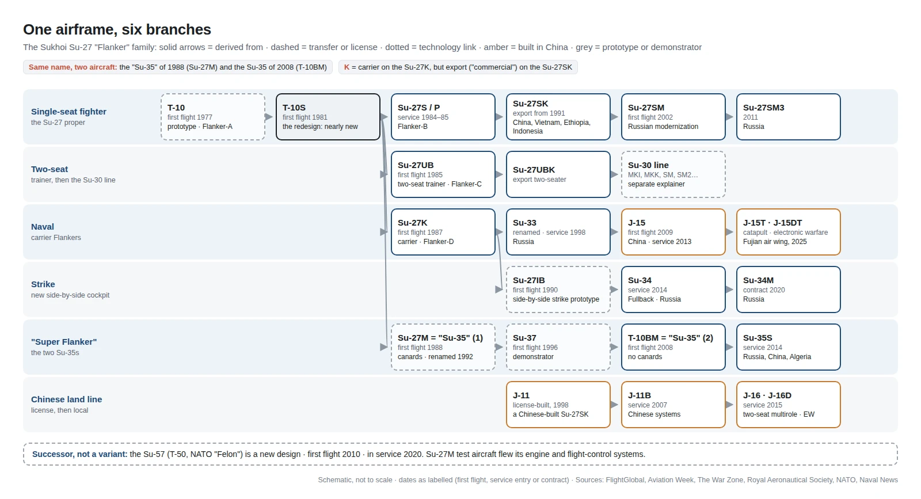The height and width of the screenshot is (499, 921).
Task: Click the T-10 prototype Flanker-A card
Action: click(213, 117)
